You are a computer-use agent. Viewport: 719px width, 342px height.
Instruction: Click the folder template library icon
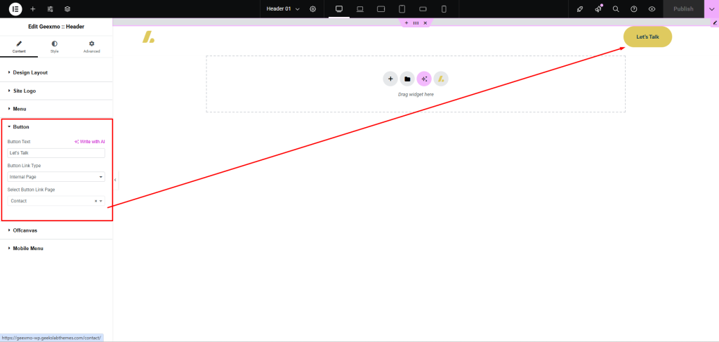(x=407, y=79)
